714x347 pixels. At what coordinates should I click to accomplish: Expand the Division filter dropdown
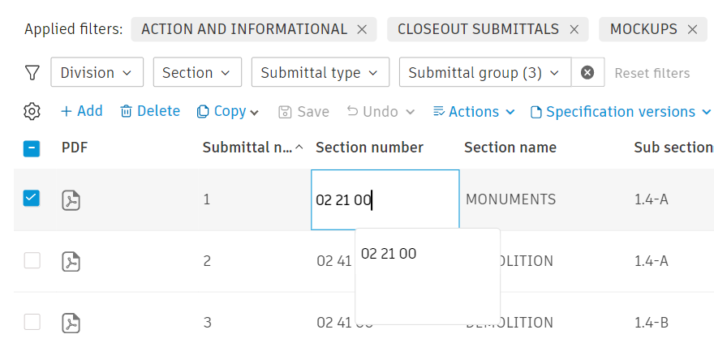97,73
